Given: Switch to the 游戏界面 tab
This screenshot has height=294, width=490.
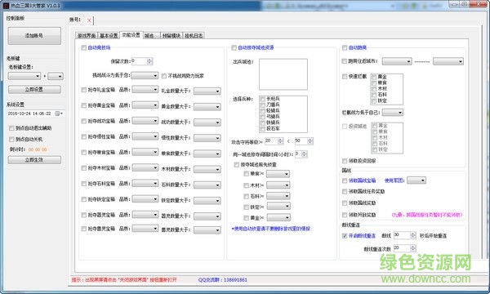Looking at the screenshot, I should coord(87,36).
